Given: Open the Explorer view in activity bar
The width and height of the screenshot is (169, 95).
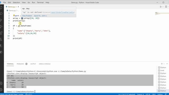Looking at the screenshot, I should (1, 7).
